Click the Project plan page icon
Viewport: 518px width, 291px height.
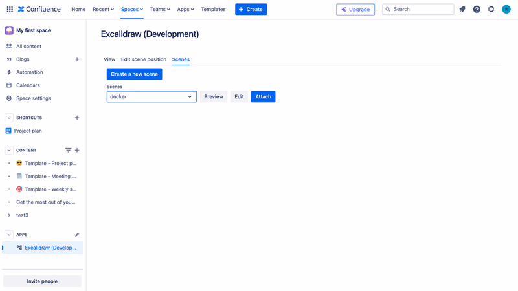point(8,131)
